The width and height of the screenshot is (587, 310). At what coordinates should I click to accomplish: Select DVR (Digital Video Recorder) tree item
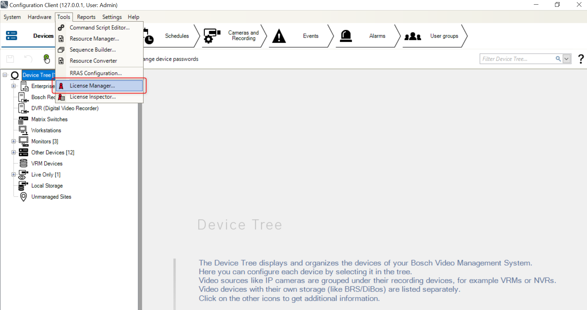tap(65, 108)
